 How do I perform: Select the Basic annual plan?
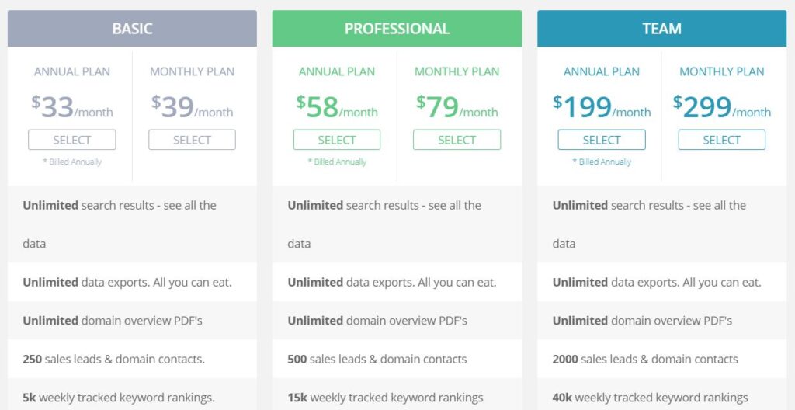[72, 140]
